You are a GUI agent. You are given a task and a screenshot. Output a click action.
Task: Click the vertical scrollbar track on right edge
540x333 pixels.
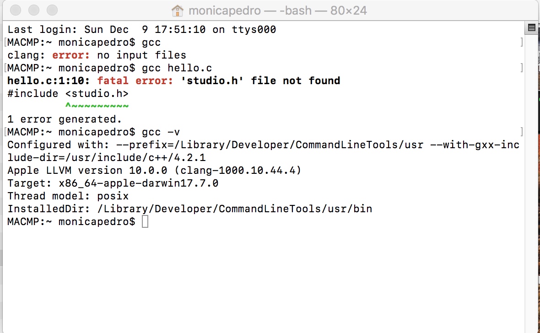(531, 183)
